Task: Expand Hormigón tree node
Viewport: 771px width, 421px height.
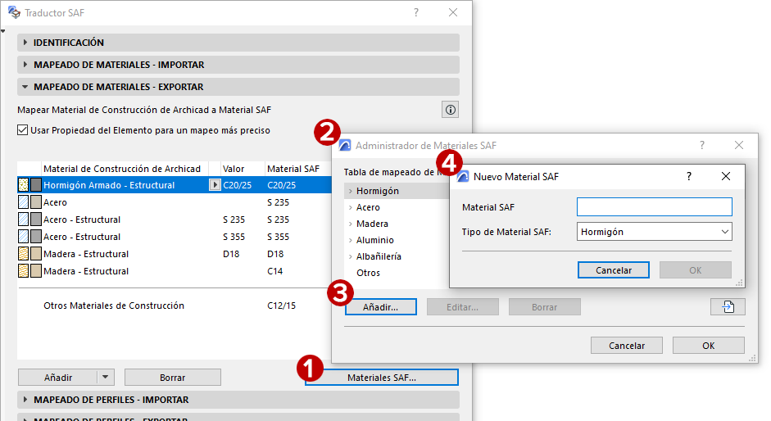Action: [x=350, y=191]
